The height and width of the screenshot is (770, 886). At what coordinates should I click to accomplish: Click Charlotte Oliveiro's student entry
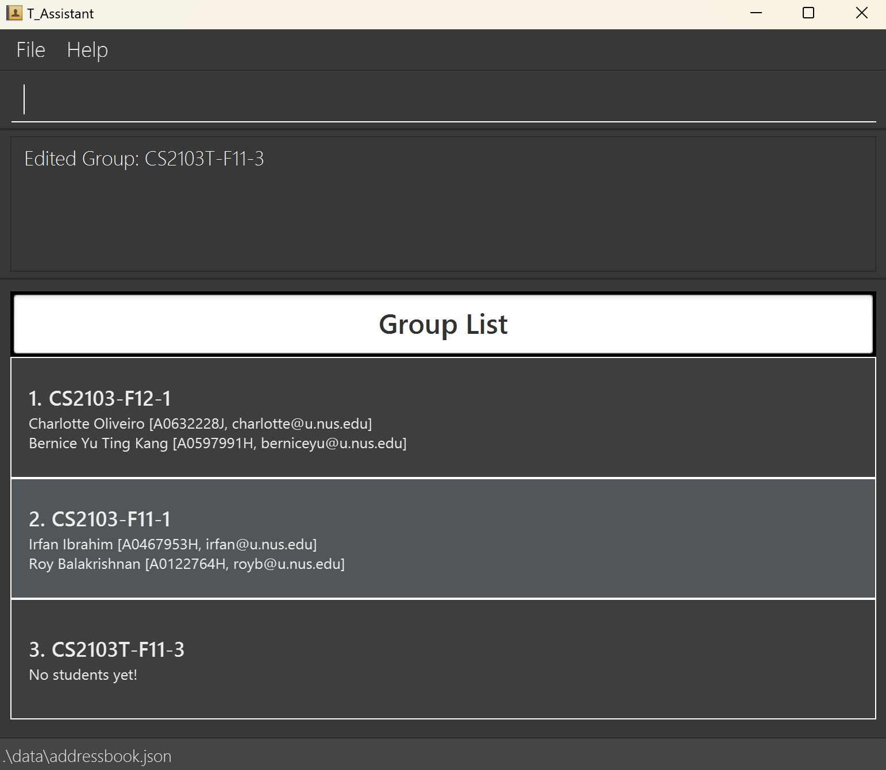(200, 424)
